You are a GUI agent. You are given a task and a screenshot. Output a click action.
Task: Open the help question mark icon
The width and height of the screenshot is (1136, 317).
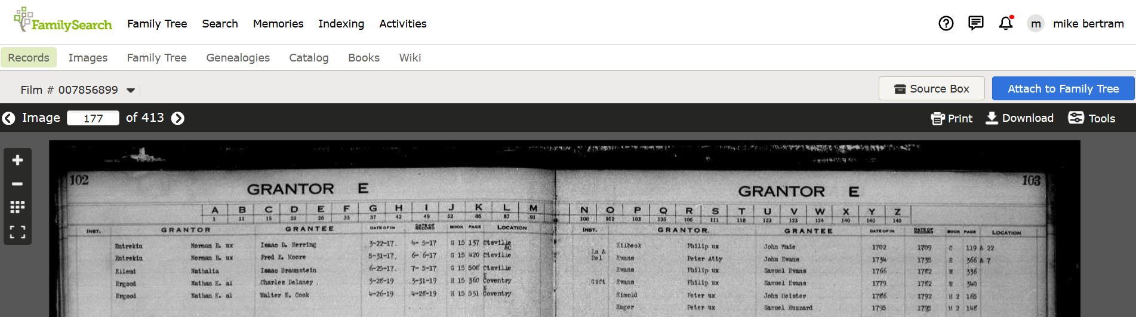[946, 23]
